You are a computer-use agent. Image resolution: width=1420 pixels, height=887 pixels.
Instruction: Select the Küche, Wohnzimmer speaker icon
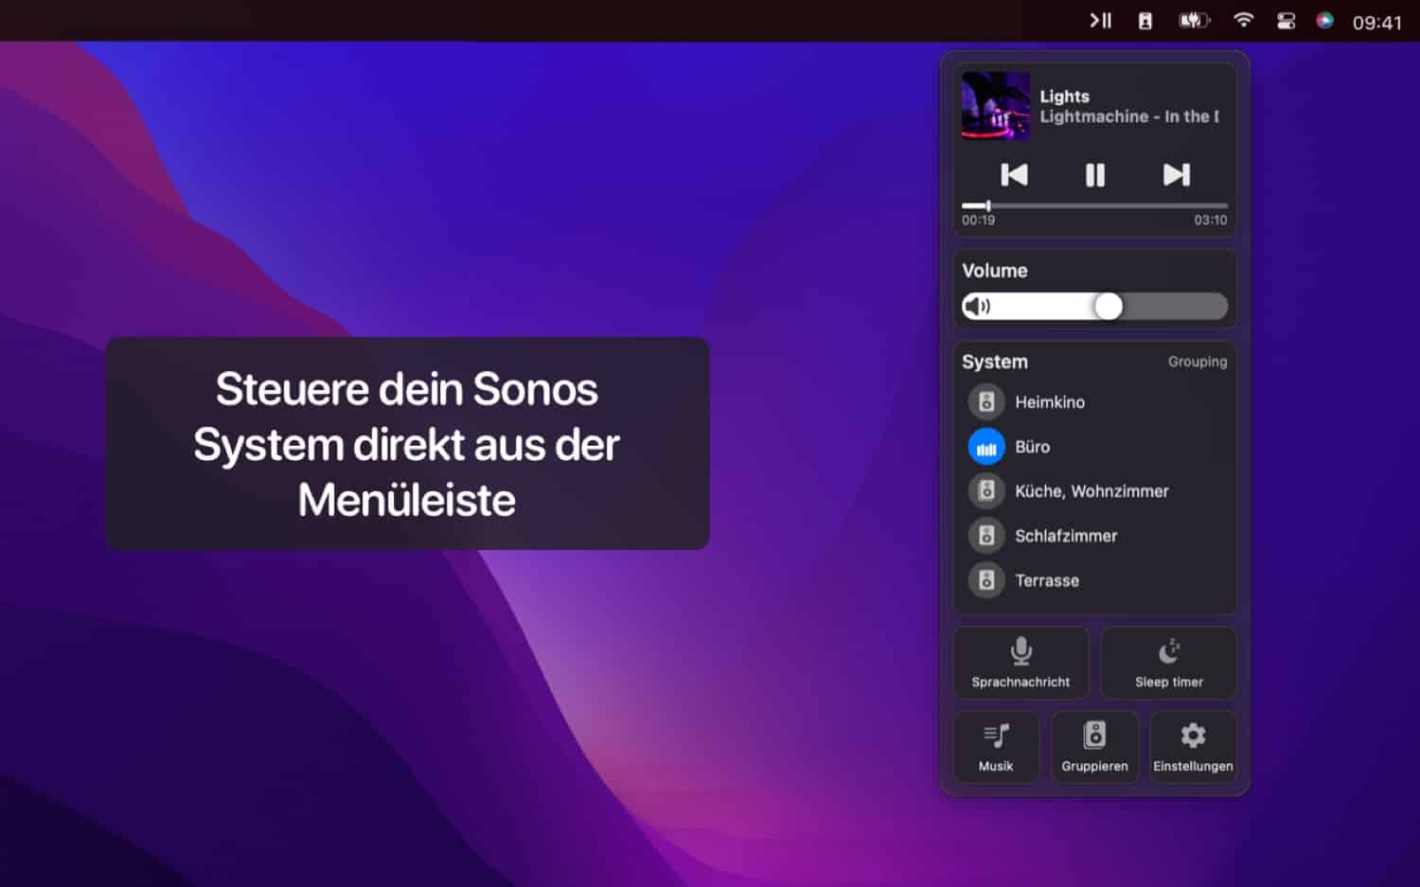[986, 491]
